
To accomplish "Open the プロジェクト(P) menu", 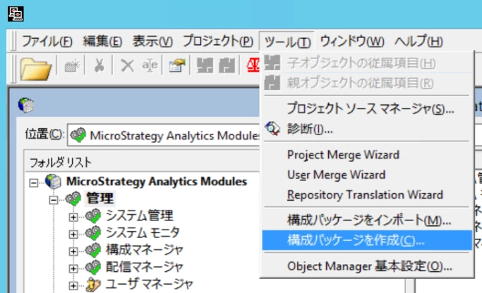I will (218, 42).
